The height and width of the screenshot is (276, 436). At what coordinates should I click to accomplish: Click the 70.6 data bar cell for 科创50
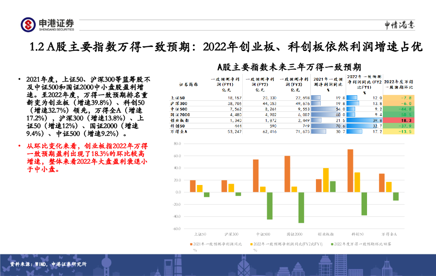[328, 126]
